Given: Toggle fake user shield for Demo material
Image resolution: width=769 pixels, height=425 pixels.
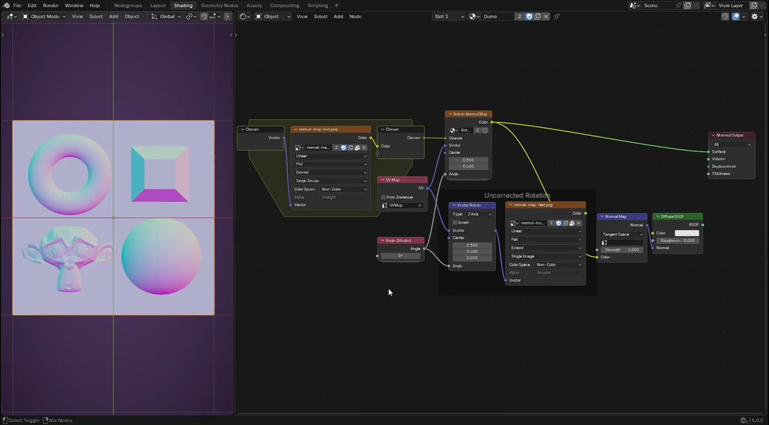Looking at the screenshot, I should pos(529,16).
